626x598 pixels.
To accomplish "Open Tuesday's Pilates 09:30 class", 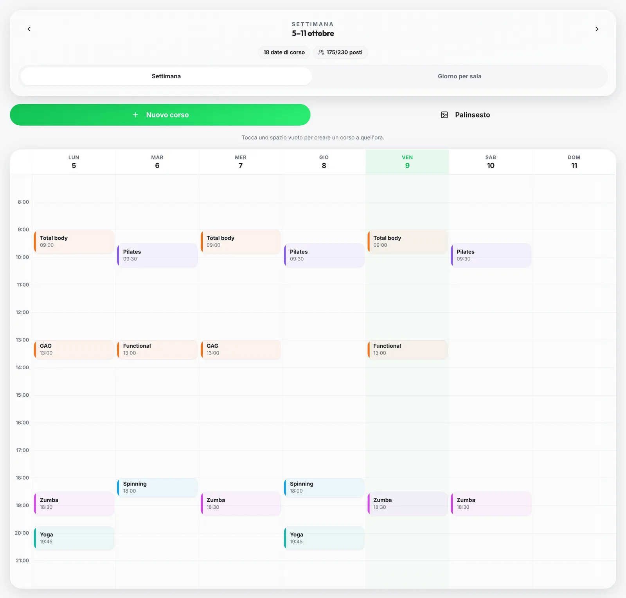I will pyautogui.click(x=157, y=255).
